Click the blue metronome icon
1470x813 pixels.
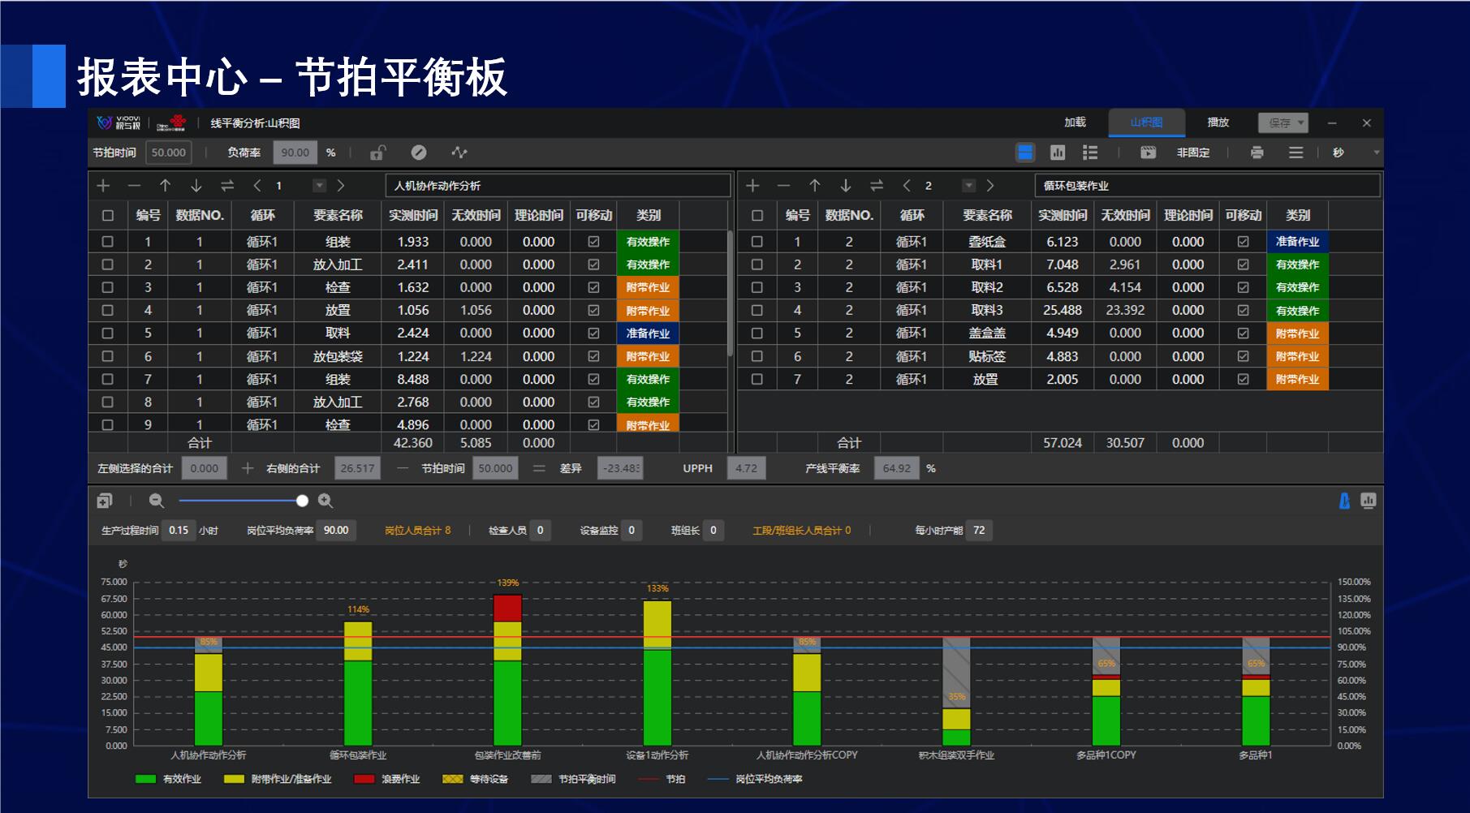coord(1344,501)
